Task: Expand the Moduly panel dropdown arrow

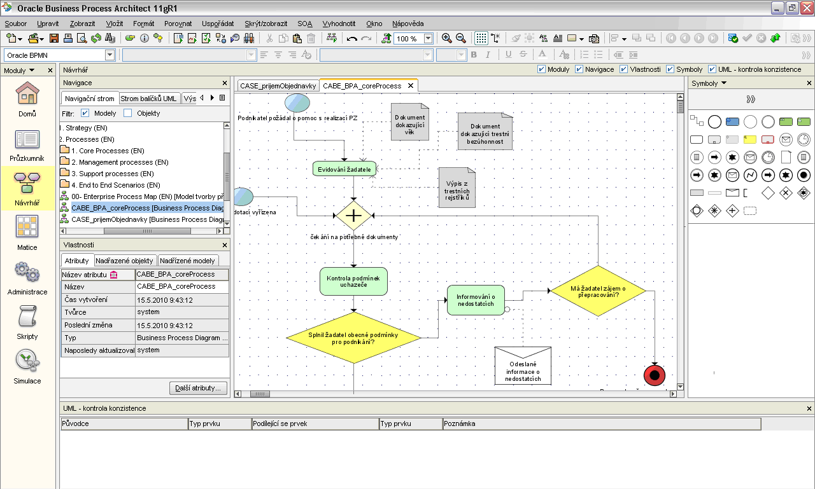Action: (x=32, y=70)
